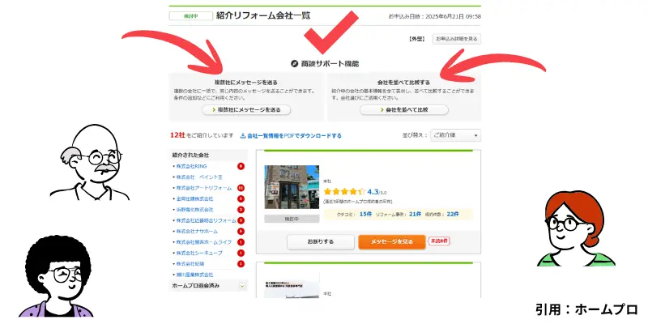Screen dimensions: 648x324
Task: Click the 紹介された会社 sidebar header
Action: [x=208, y=156]
